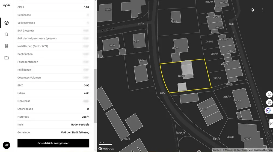Open the search tool in left sidebar
This screenshot has height=152, width=273.
tap(7, 34)
